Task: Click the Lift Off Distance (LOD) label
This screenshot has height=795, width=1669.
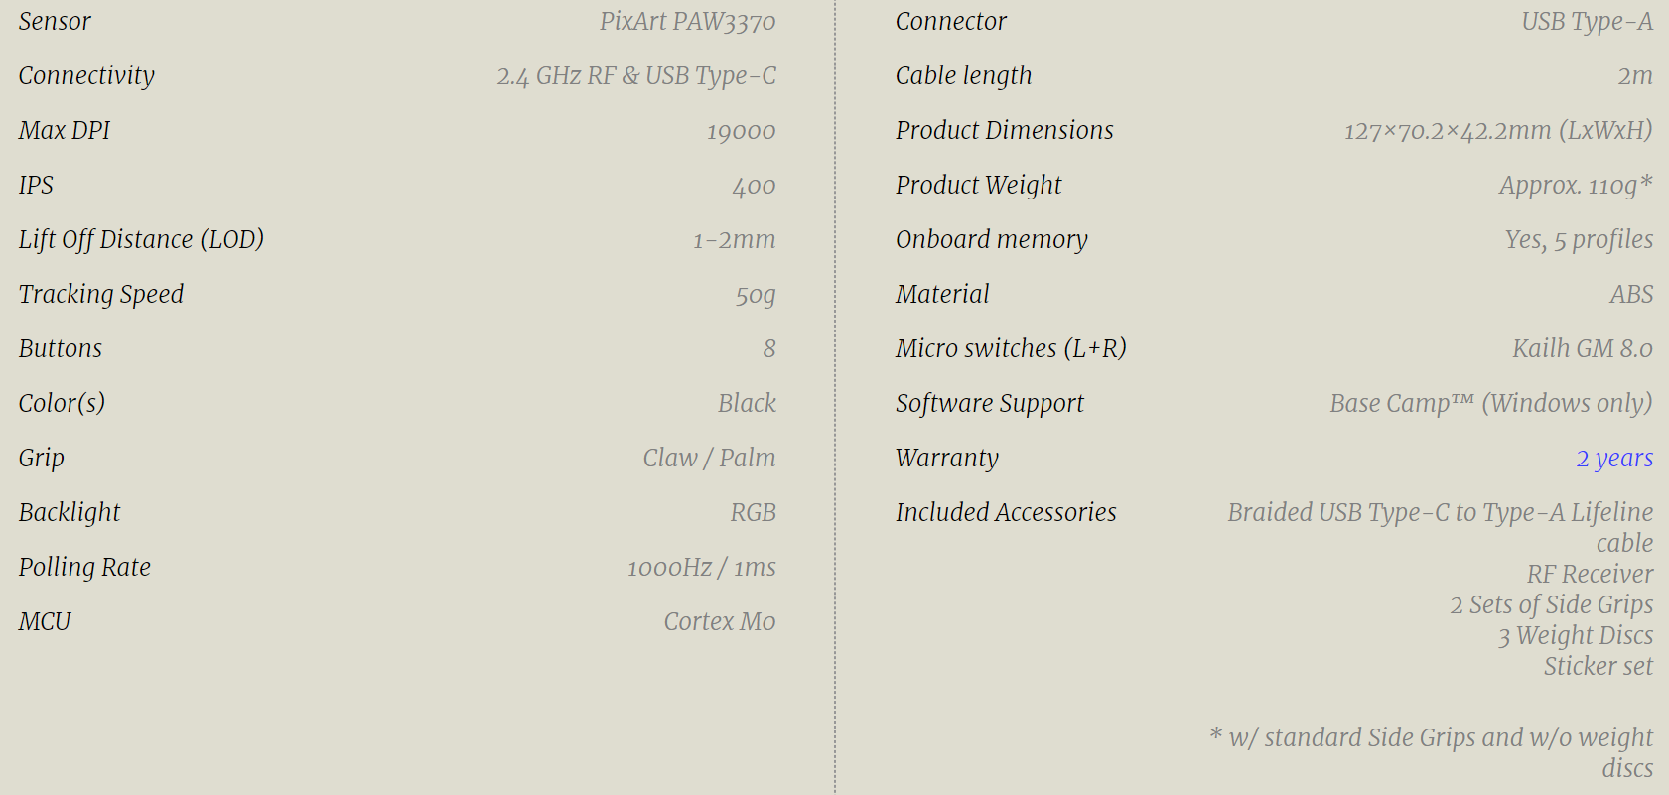Action: 141,240
